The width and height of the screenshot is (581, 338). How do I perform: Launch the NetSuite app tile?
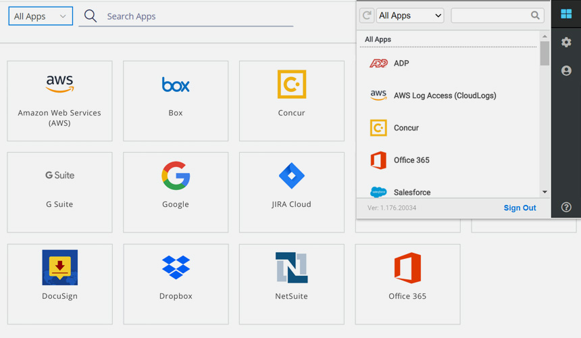[x=292, y=285]
